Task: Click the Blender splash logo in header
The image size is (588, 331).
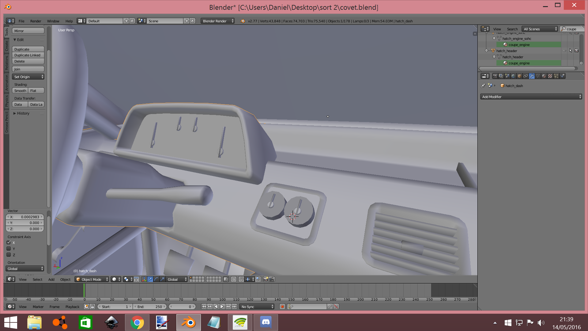Action: pos(243,21)
